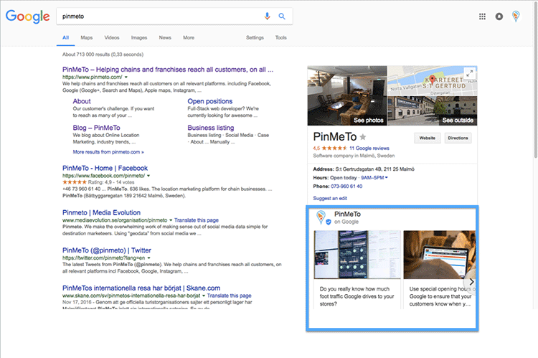Screen dimensions: 538x358
Task: Open PinMeTo (@pinmeto) | Twitter result
Action: (107, 250)
